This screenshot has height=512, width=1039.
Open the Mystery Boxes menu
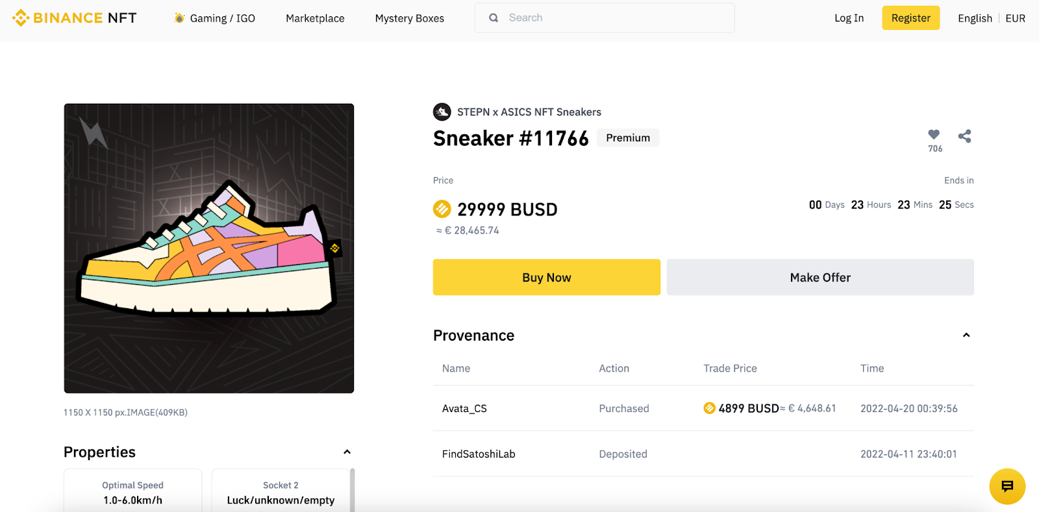coord(409,18)
